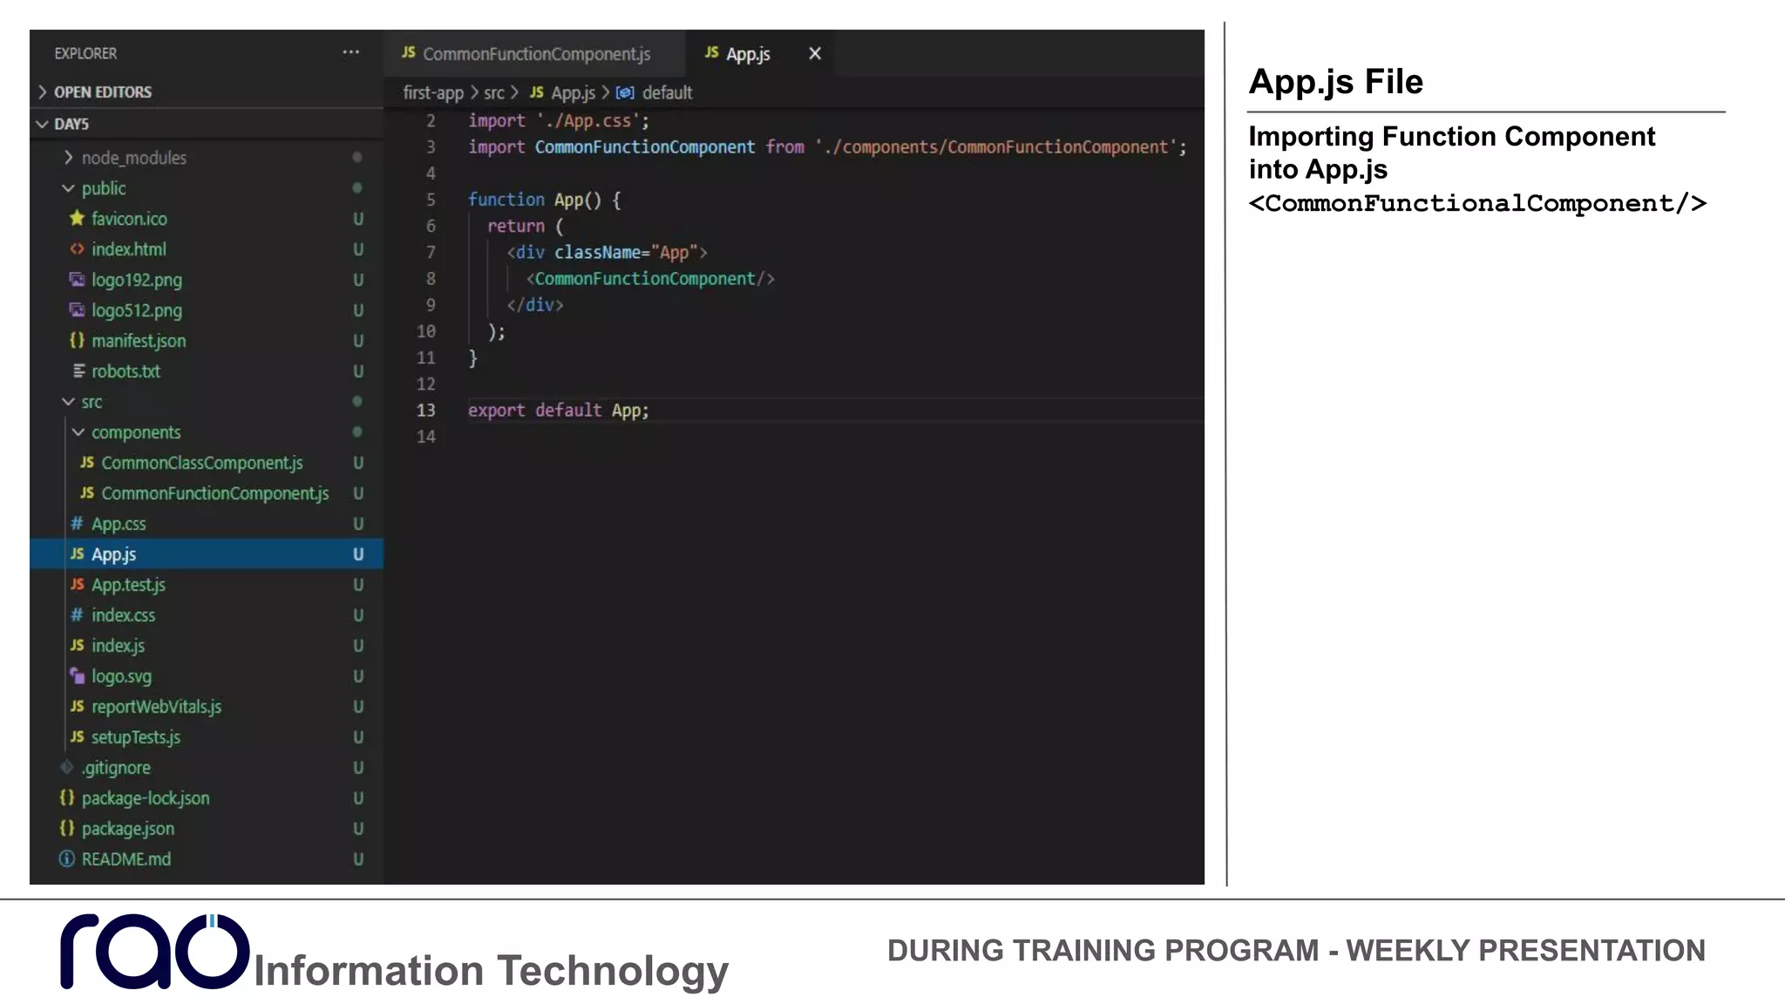Click the README.md info icon
The height and width of the screenshot is (1004, 1785).
tap(67, 858)
